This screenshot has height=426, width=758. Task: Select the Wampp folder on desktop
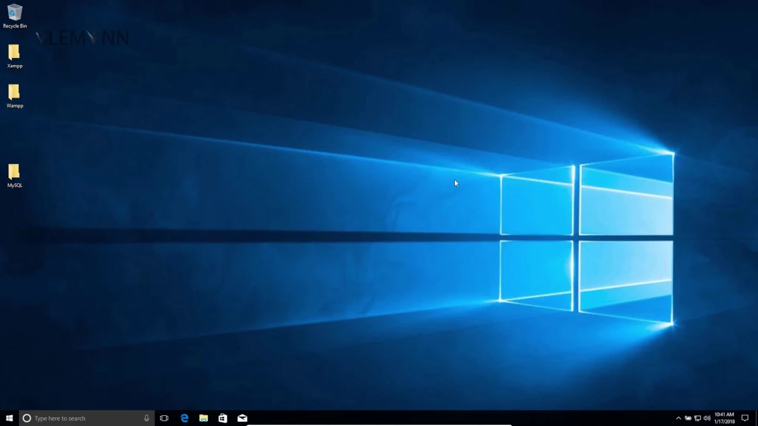coord(15,96)
